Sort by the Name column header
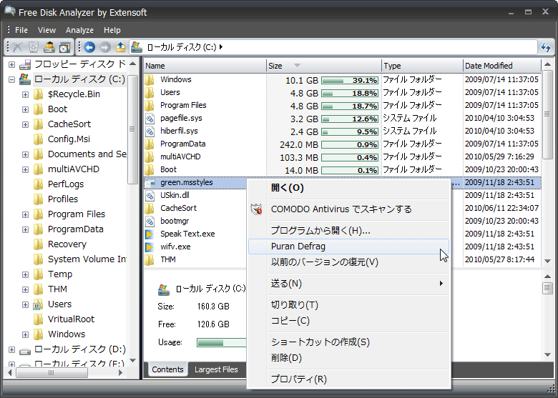The width and height of the screenshot is (558, 398). [x=205, y=66]
